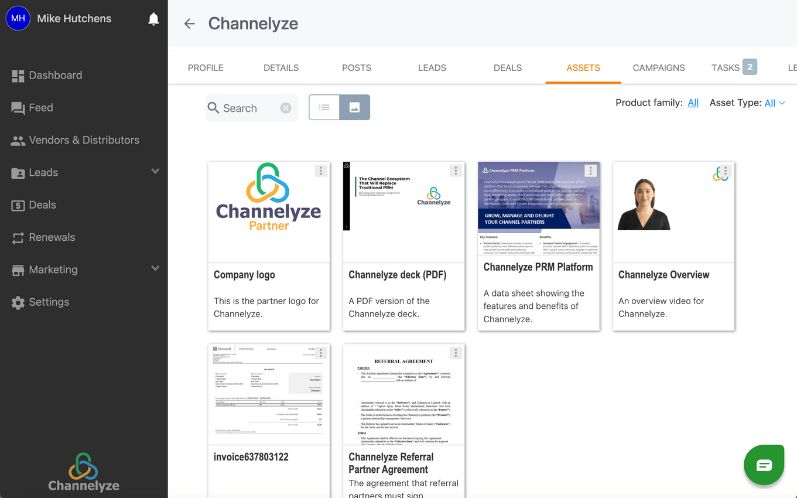Expand the Marketing section in the sidebar
The height and width of the screenshot is (498, 797).
[155, 268]
